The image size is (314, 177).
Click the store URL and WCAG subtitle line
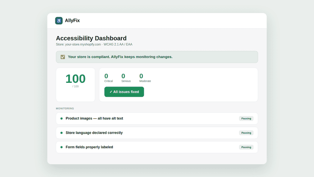[x=94, y=44]
